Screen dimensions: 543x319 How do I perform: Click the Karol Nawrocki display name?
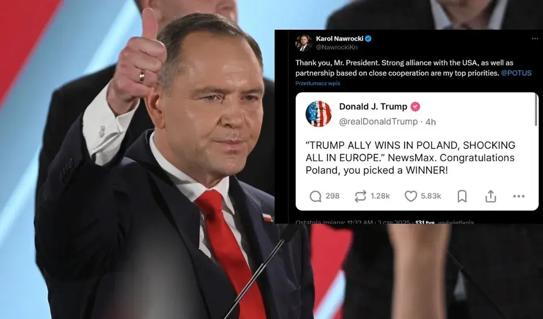pos(339,39)
